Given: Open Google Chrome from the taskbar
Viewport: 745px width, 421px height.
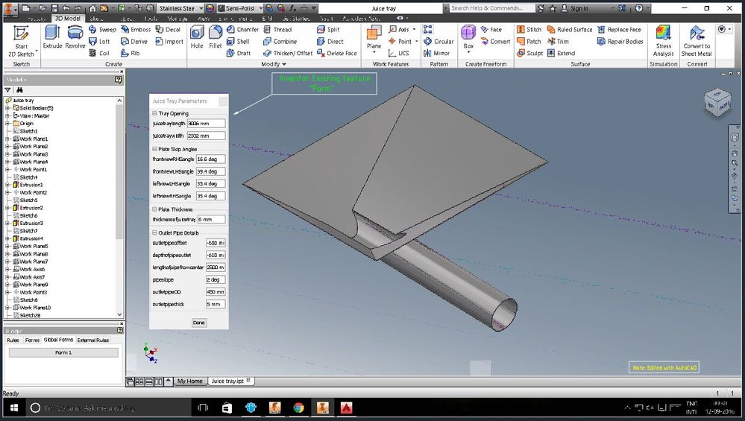Looking at the screenshot, I should (x=298, y=408).
